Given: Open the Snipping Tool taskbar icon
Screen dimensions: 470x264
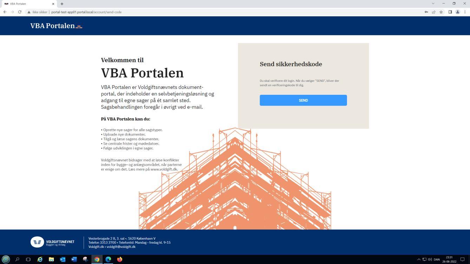Looking at the screenshot, I should (85, 259).
